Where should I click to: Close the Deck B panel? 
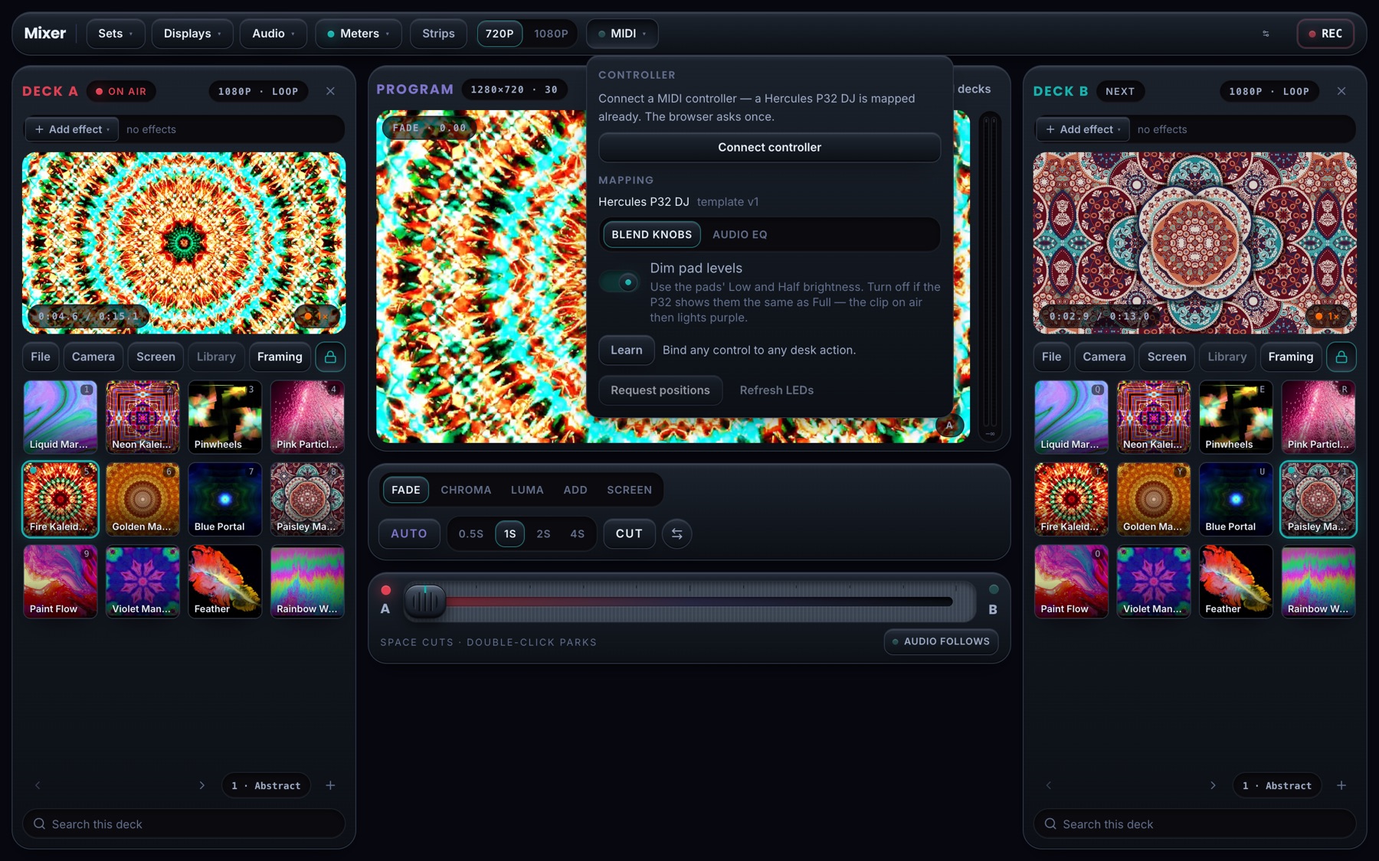(1341, 91)
